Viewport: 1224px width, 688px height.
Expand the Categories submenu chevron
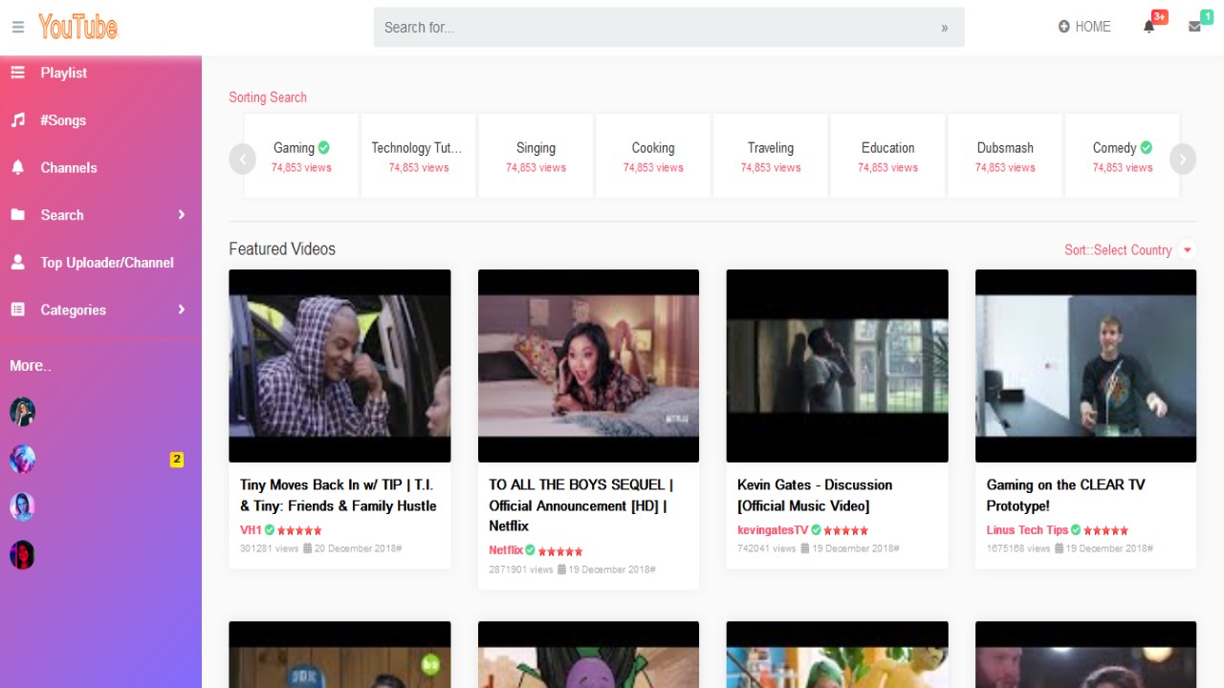(x=182, y=310)
